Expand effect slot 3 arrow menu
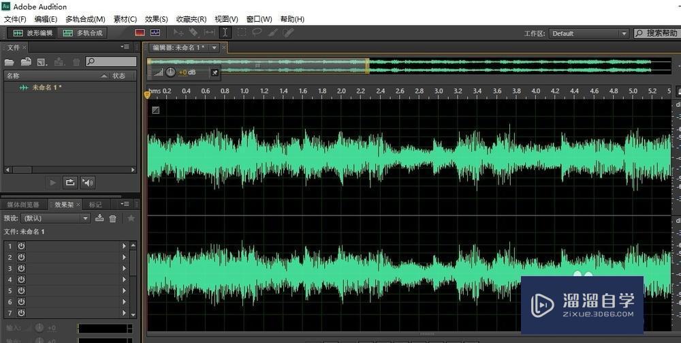The height and width of the screenshot is (343, 681). [124, 268]
